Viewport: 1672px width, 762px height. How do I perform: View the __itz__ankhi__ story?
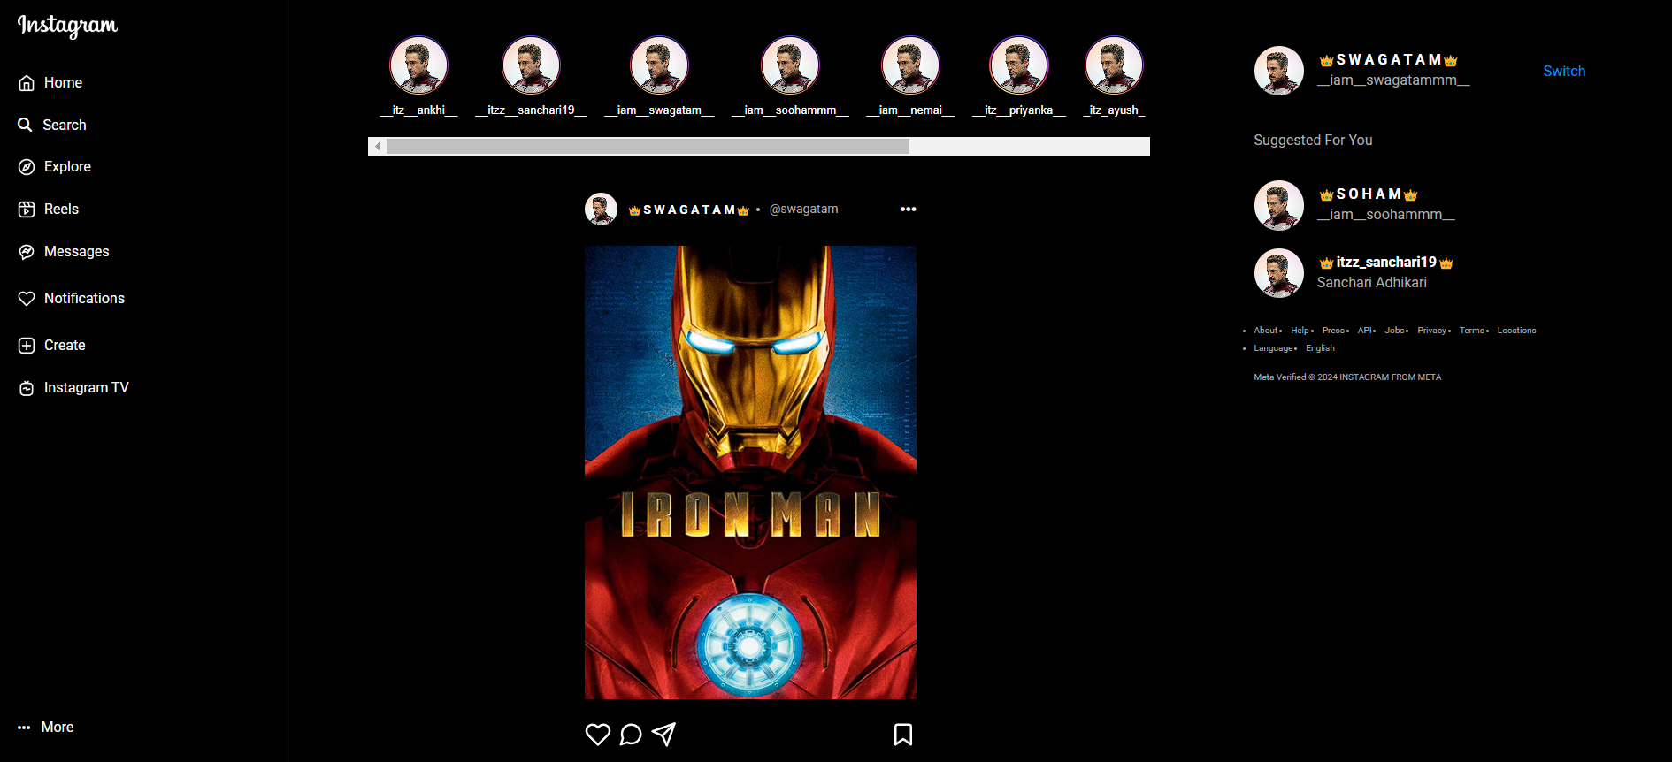coord(418,65)
